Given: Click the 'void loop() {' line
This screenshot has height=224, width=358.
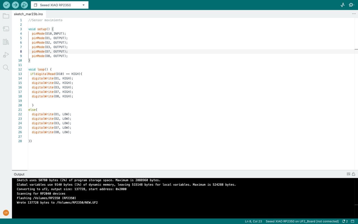Looking at the screenshot, I should (x=40, y=69).
